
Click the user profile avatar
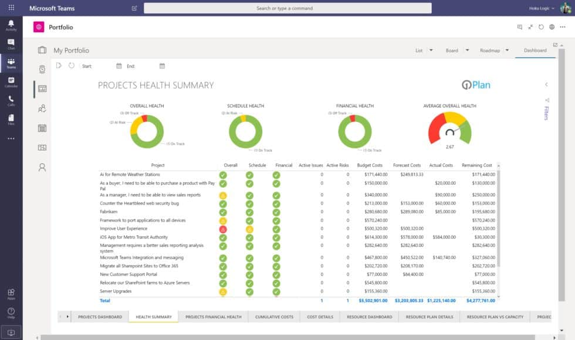point(566,8)
